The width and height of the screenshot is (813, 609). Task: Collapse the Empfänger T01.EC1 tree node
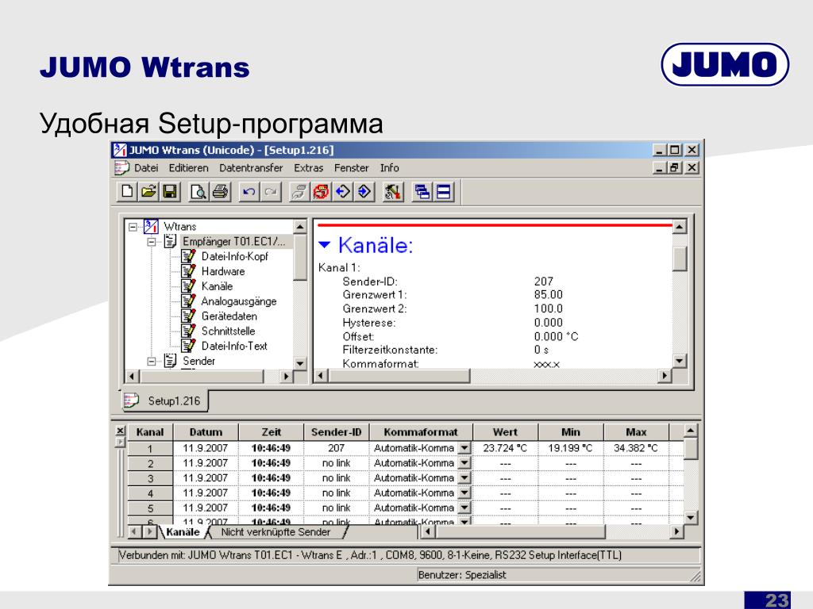coord(152,242)
